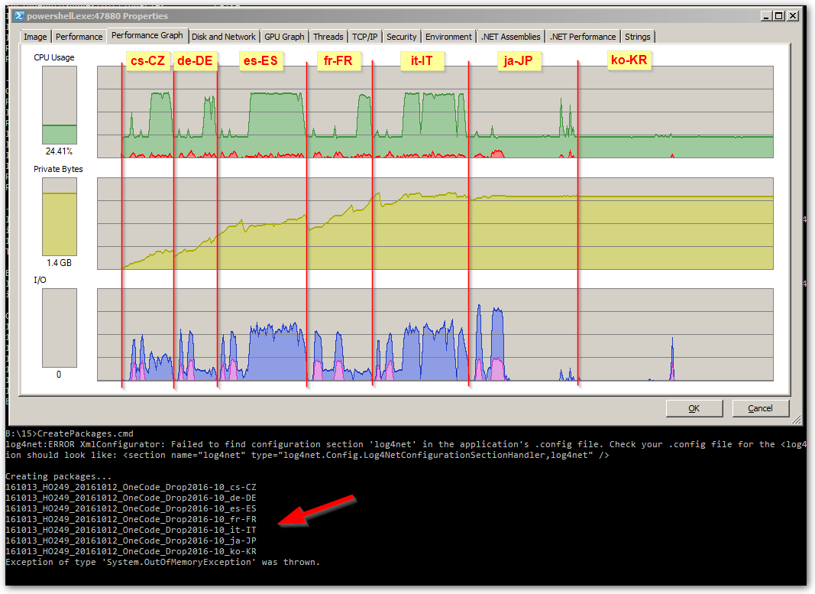Select the Strings tab

coord(638,37)
